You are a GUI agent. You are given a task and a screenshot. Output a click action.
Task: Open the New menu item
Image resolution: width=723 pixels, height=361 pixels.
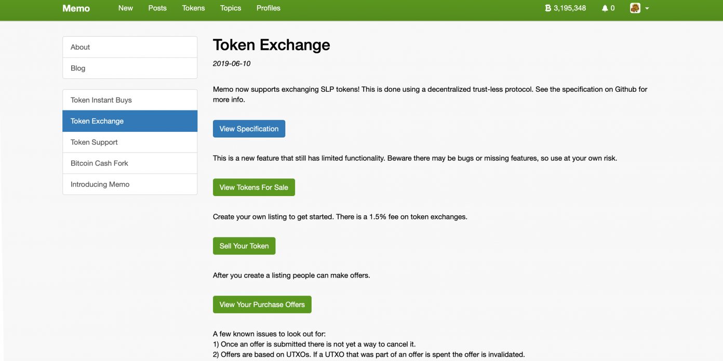click(x=126, y=8)
